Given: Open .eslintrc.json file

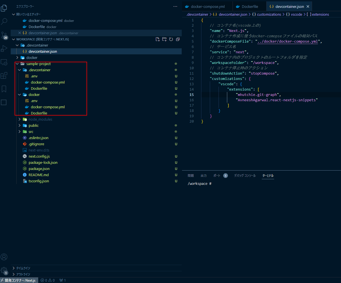Looking at the screenshot, I should (96, 138).
